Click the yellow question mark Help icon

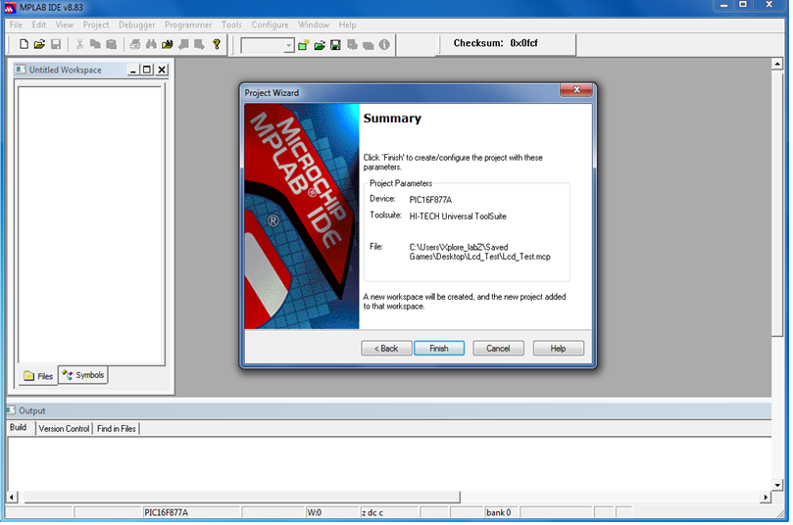[x=217, y=44]
